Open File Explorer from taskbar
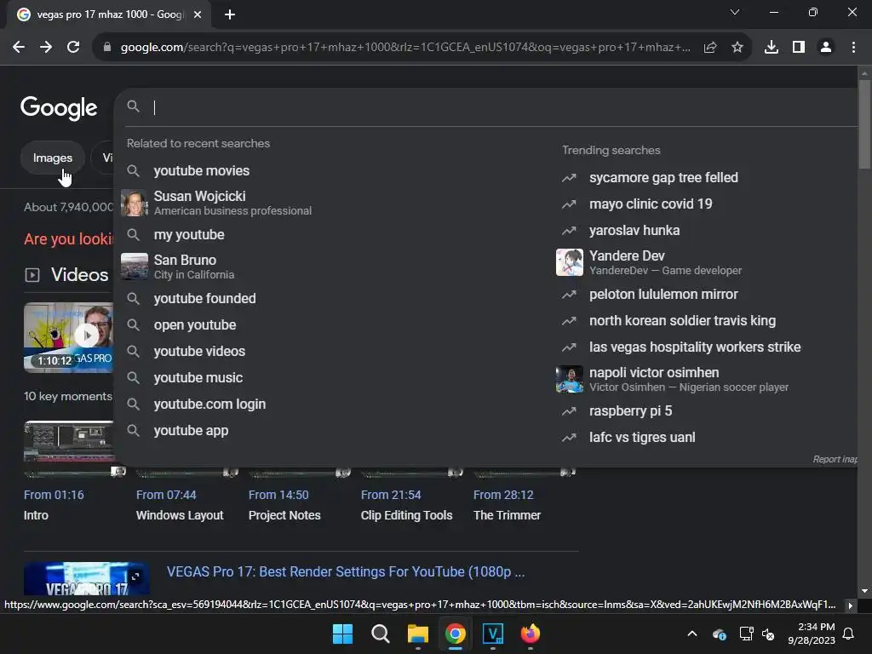The image size is (872, 654). [x=417, y=634]
